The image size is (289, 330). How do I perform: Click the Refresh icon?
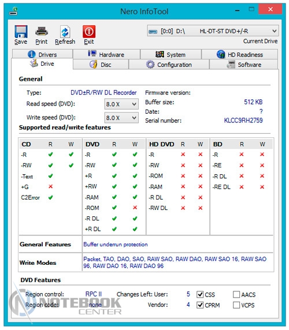click(x=65, y=32)
